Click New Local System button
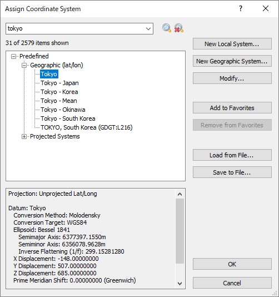The width and height of the screenshot is (279, 297). coord(232,44)
